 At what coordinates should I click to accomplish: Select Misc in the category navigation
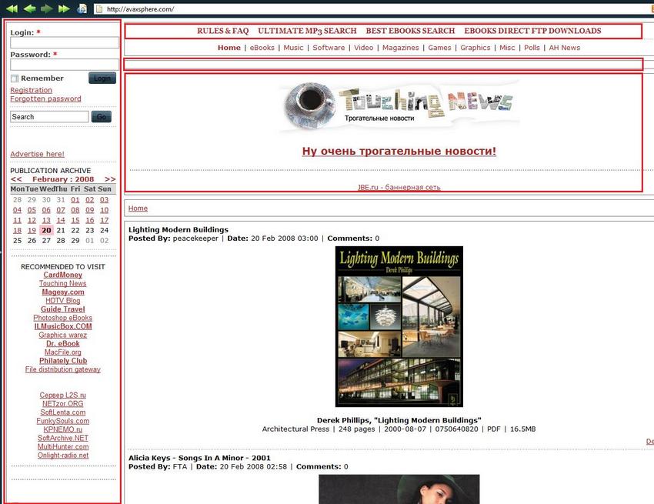click(507, 48)
